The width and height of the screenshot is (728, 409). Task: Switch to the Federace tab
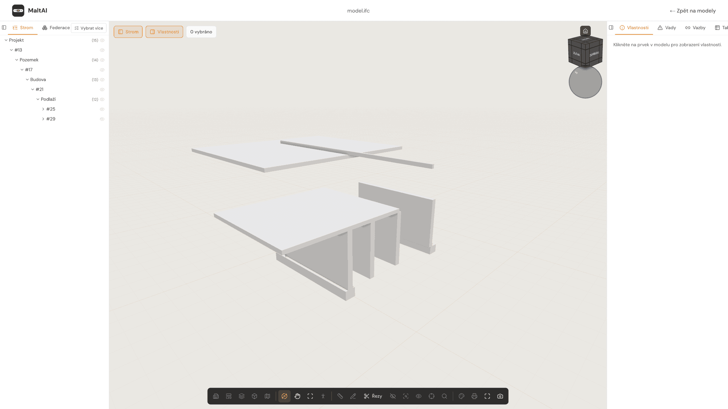click(56, 28)
